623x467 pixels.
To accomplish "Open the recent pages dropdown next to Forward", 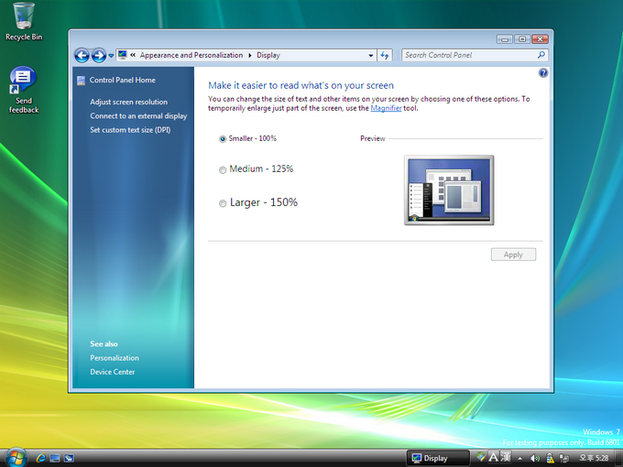I will [111, 56].
